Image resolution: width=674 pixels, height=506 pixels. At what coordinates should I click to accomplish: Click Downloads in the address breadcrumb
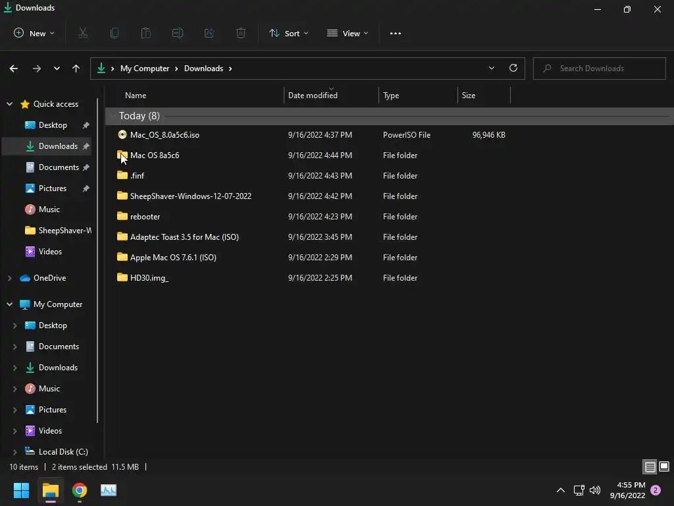pos(204,69)
